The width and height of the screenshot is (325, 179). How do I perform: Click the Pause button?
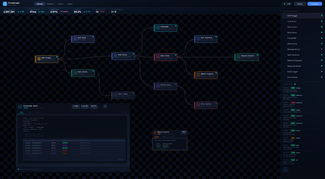point(300,3)
